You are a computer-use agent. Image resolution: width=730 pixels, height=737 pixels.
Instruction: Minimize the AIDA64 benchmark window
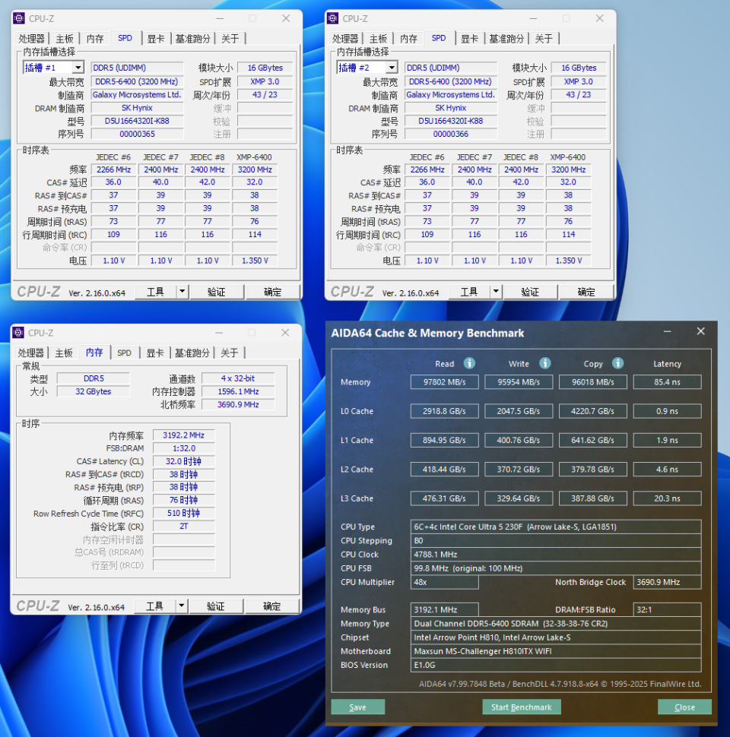pos(667,332)
